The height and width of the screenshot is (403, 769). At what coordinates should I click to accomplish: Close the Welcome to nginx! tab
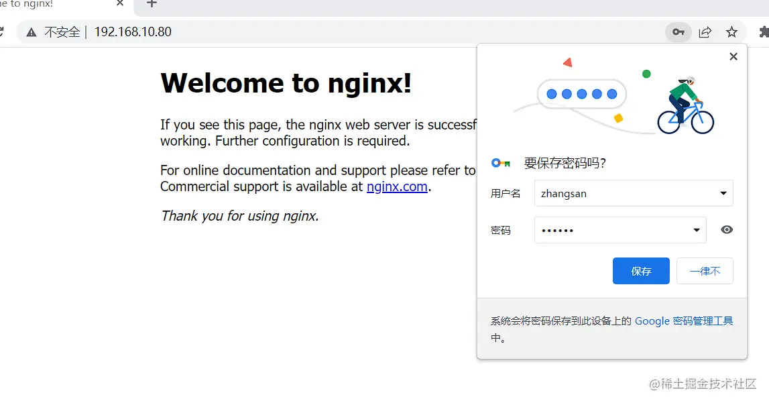(x=119, y=5)
